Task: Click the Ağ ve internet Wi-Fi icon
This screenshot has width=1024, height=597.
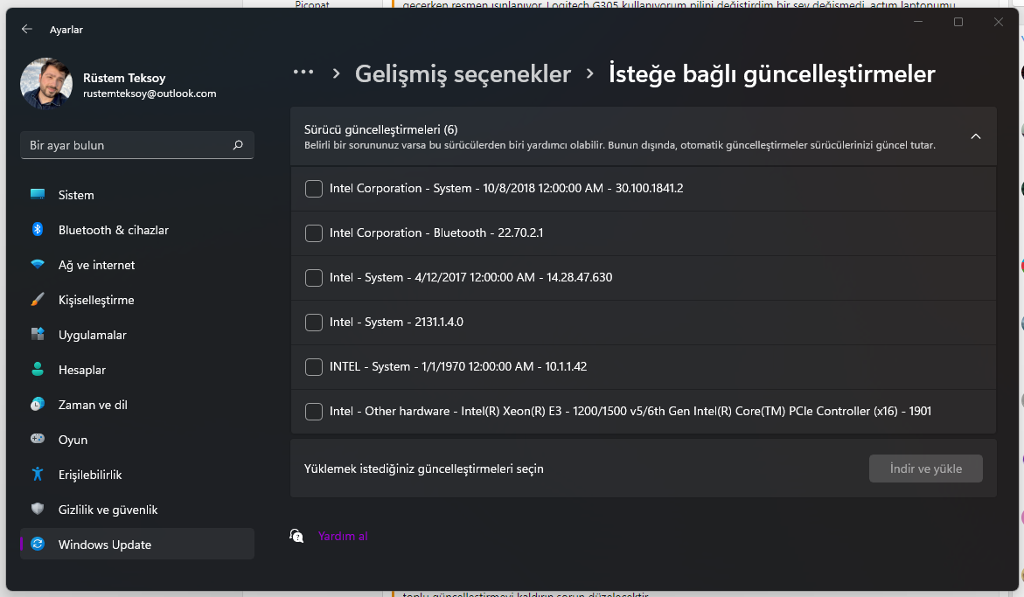Action: [38, 265]
